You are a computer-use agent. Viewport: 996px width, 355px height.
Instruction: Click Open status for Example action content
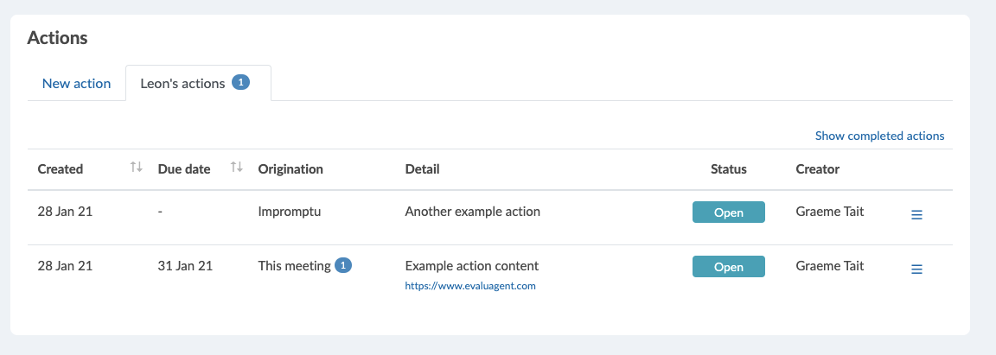point(729,267)
